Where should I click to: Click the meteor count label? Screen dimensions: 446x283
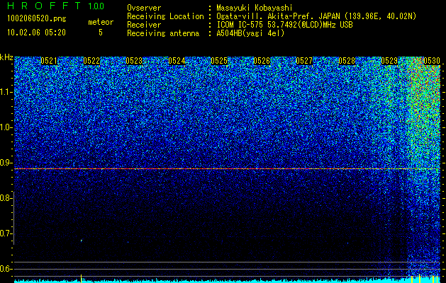pyautogui.click(x=101, y=22)
